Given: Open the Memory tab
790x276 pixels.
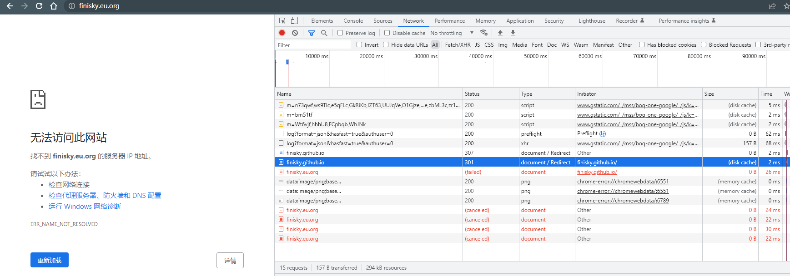Looking at the screenshot, I should (x=486, y=21).
